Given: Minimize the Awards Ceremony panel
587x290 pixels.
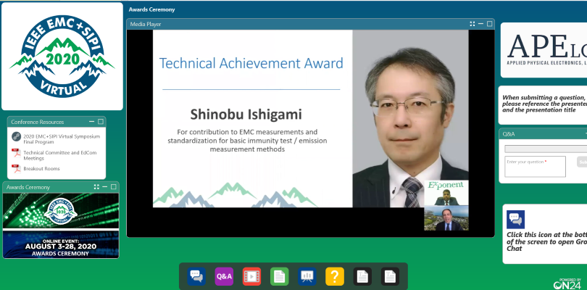Looking at the screenshot, I should [105, 187].
